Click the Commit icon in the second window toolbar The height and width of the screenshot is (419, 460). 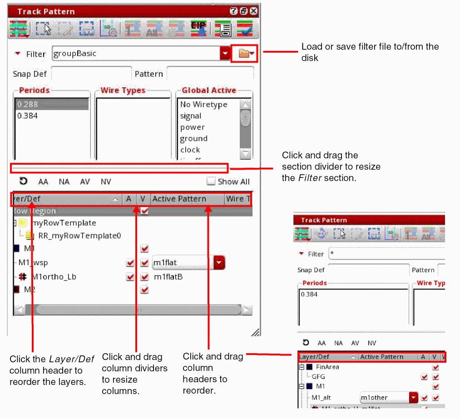[321, 234]
